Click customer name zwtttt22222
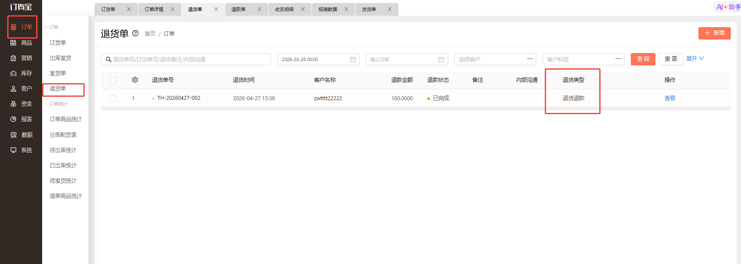This screenshot has width=741, height=264. [328, 98]
